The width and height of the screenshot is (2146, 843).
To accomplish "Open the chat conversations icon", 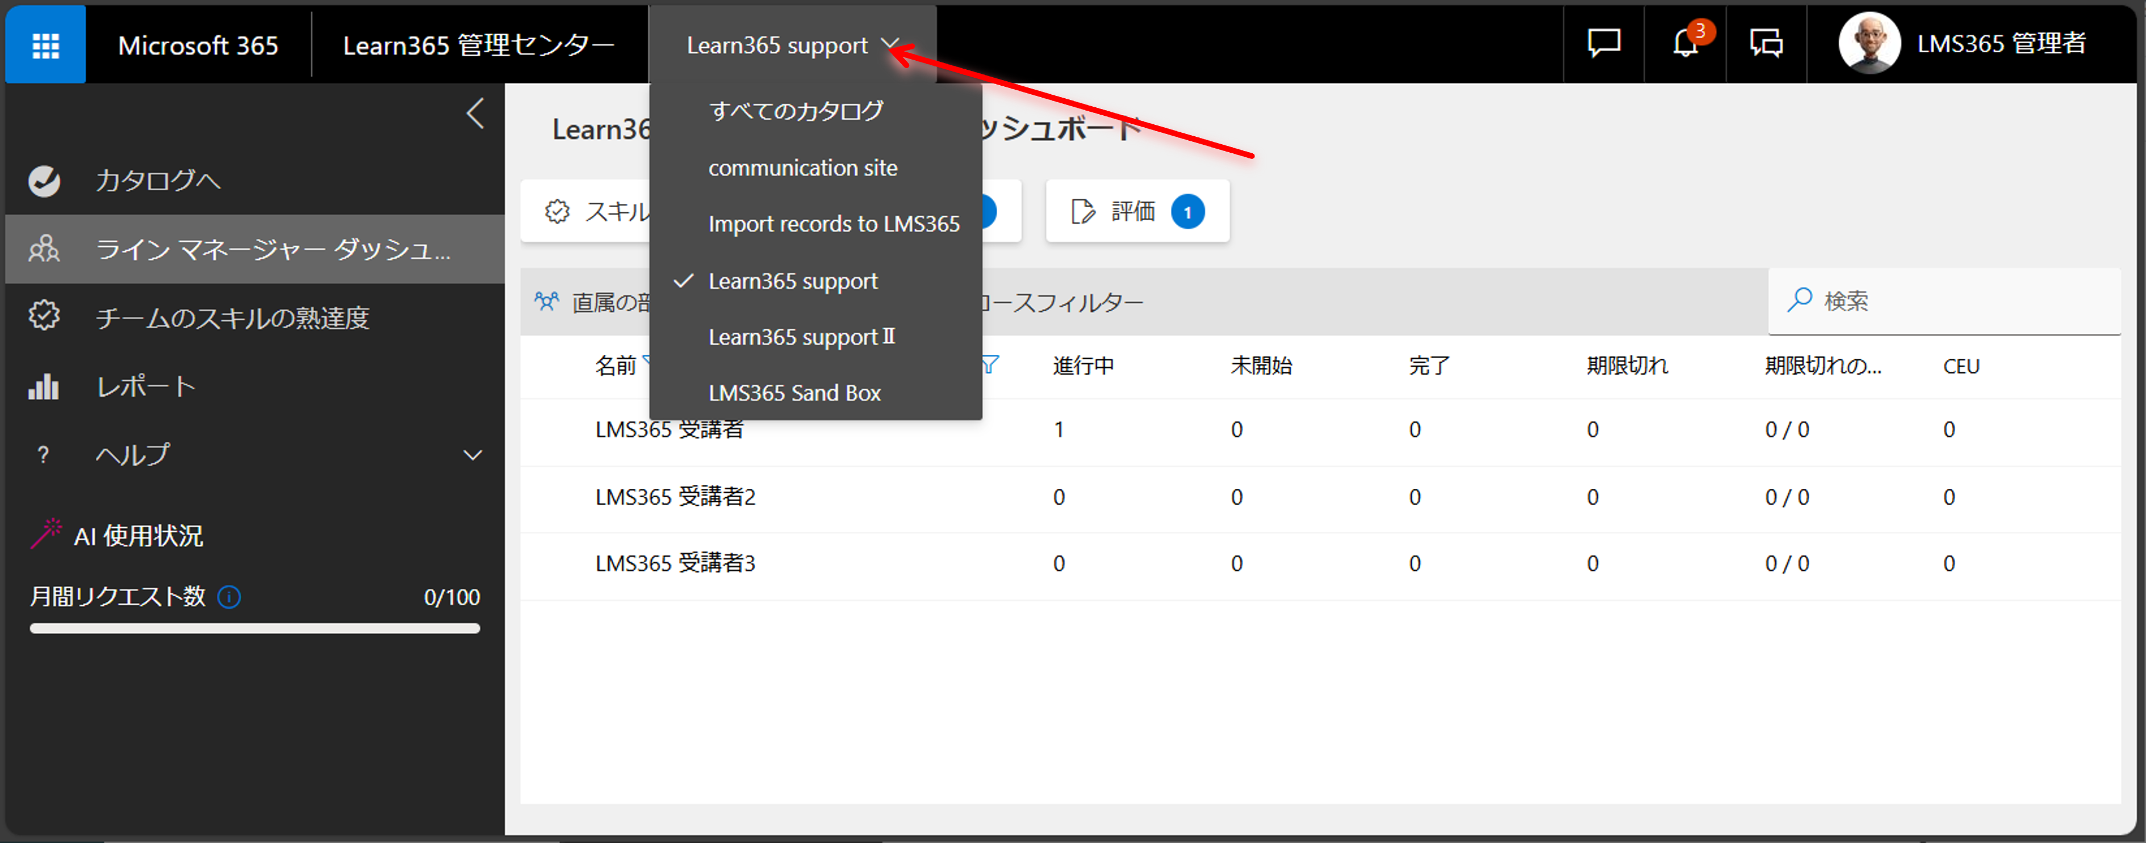I will point(1766,43).
